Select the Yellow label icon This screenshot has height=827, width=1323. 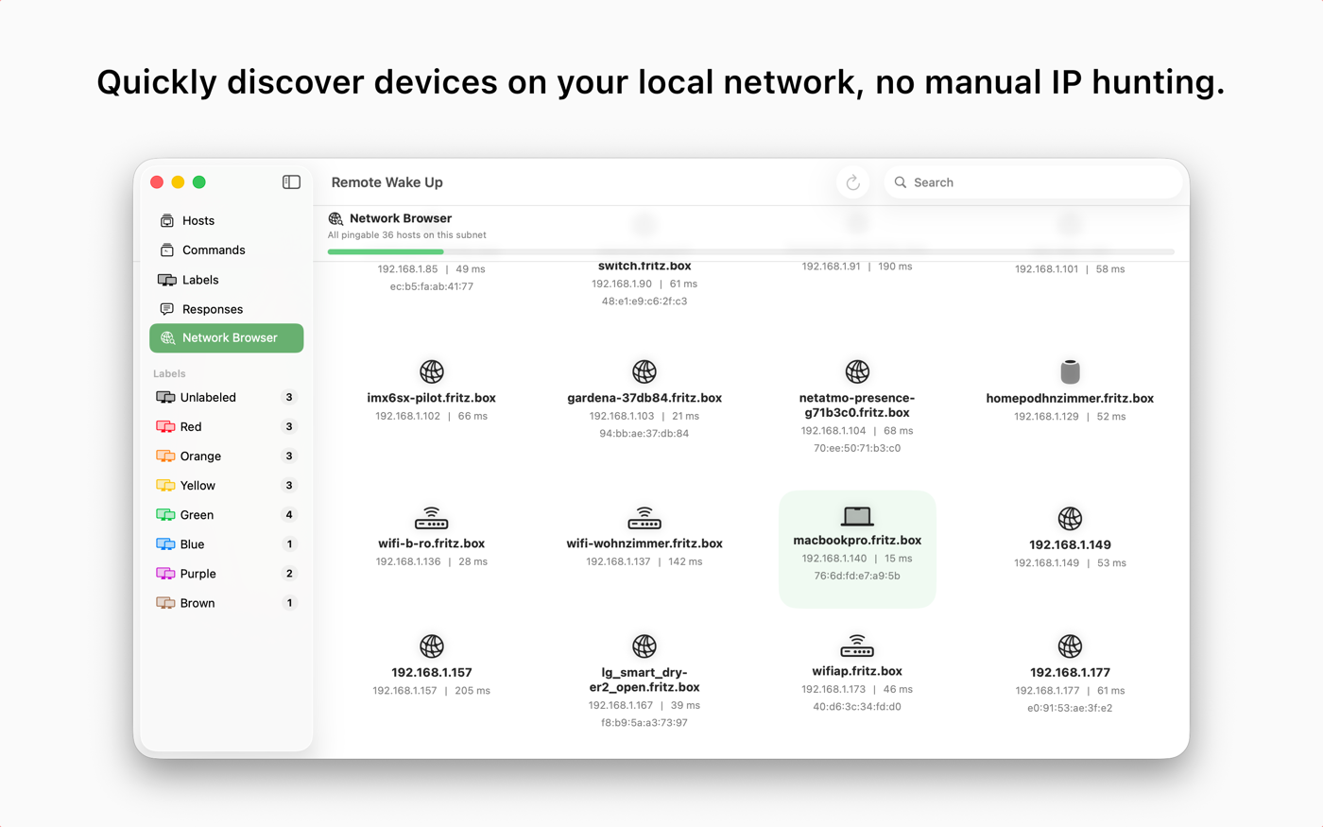(165, 486)
